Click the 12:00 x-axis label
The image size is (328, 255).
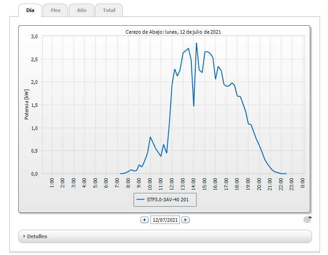click(x=171, y=184)
